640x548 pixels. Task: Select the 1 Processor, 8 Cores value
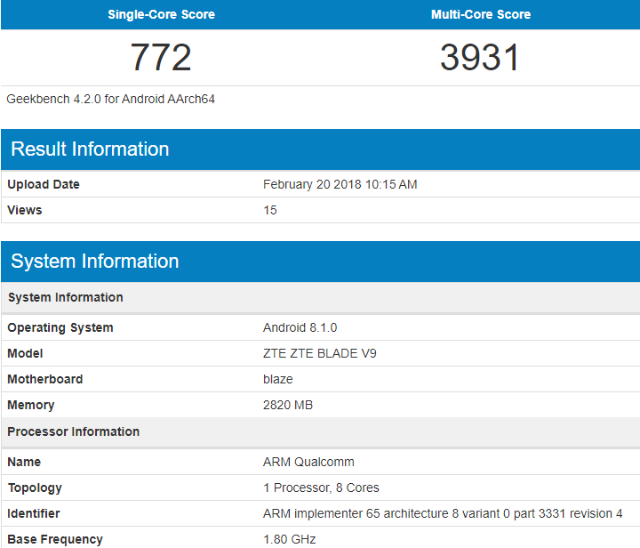[321, 488]
